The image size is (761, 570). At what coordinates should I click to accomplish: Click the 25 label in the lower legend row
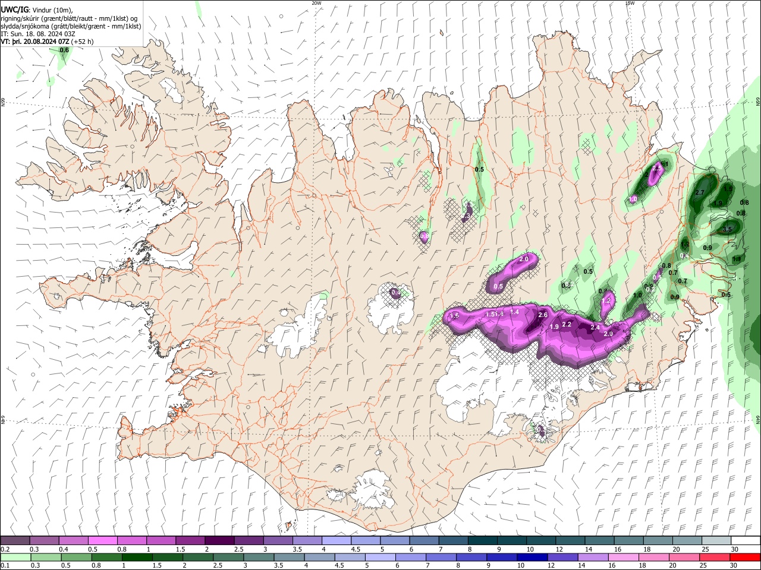point(703,566)
